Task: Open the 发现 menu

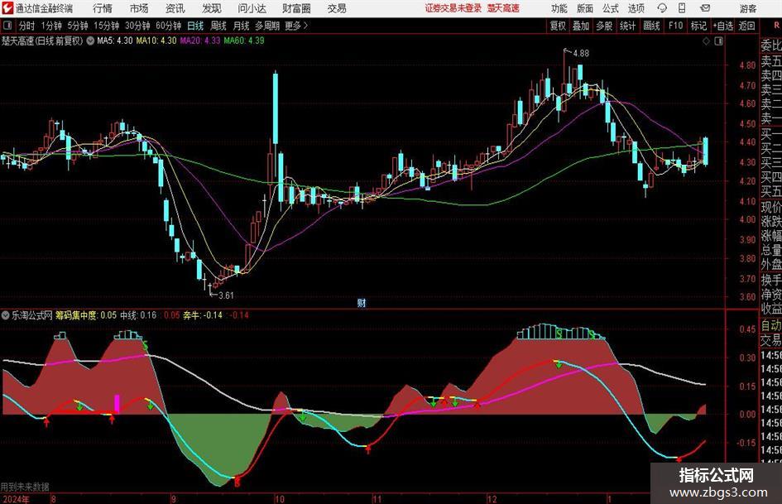Action: pos(212,8)
